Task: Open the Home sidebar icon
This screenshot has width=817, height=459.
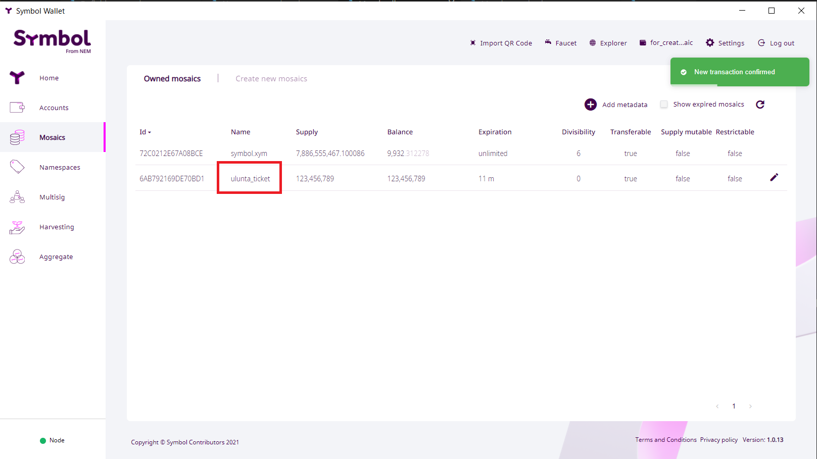Action: (x=17, y=77)
